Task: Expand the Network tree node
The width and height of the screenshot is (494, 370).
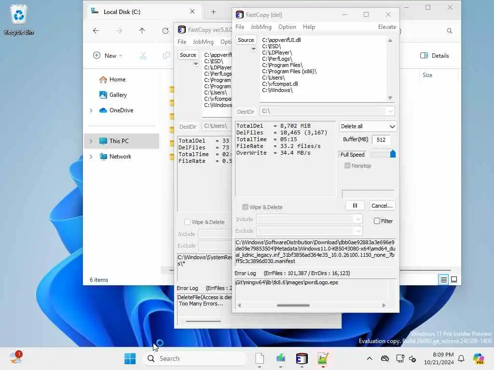Action: pyautogui.click(x=91, y=157)
